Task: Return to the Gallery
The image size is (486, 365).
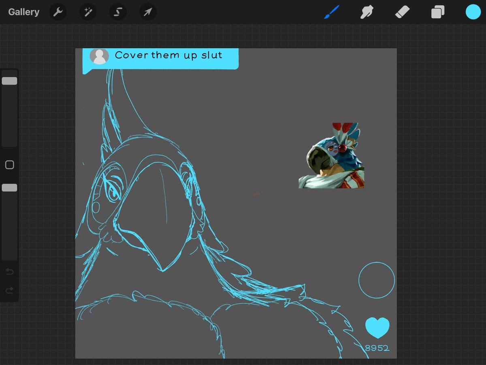Action: click(x=23, y=12)
